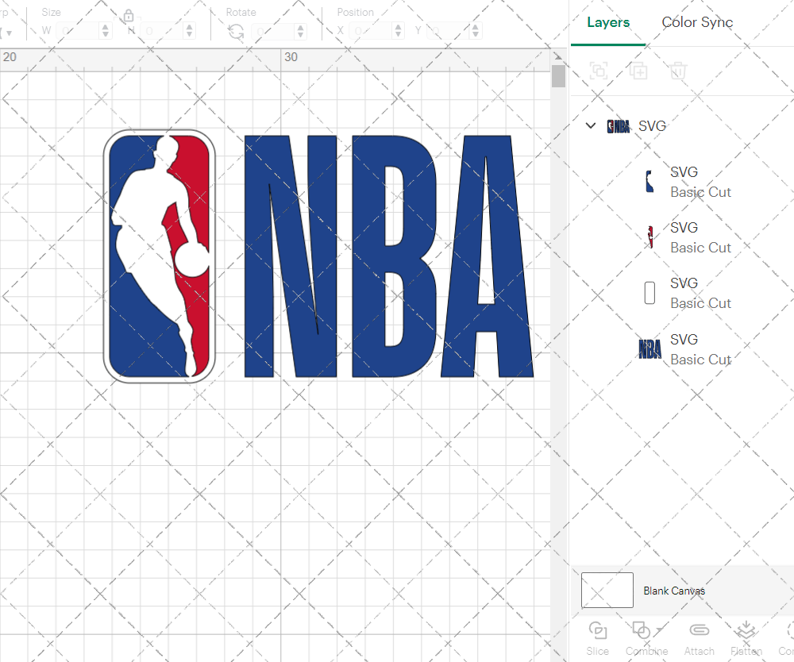Click the Height stepper arrows
Screen dimensions: 794x662
[190, 31]
